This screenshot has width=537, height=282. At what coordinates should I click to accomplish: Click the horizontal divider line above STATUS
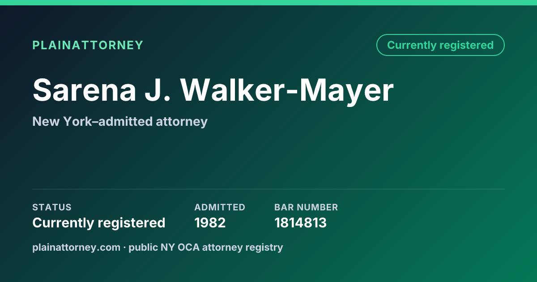pyautogui.click(x=268, y=189)
